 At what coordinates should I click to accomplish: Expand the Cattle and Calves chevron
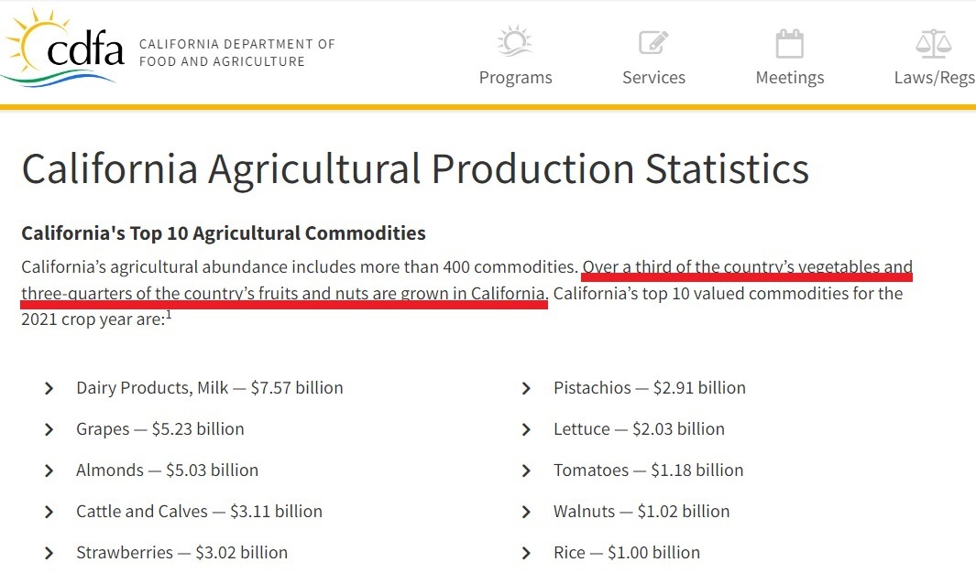49,513
